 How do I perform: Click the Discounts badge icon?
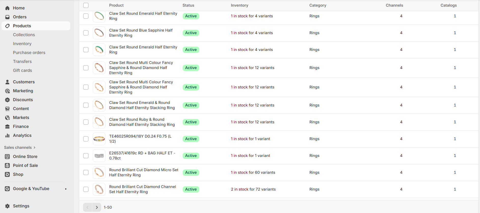pyautogui.click(x=7, y=100)
